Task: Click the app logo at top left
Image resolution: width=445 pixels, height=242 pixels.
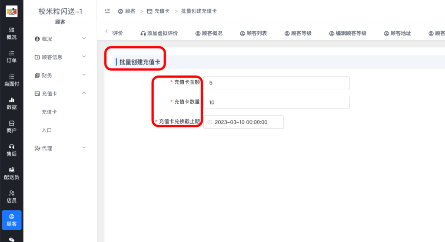Action: (x=12, y=11)
